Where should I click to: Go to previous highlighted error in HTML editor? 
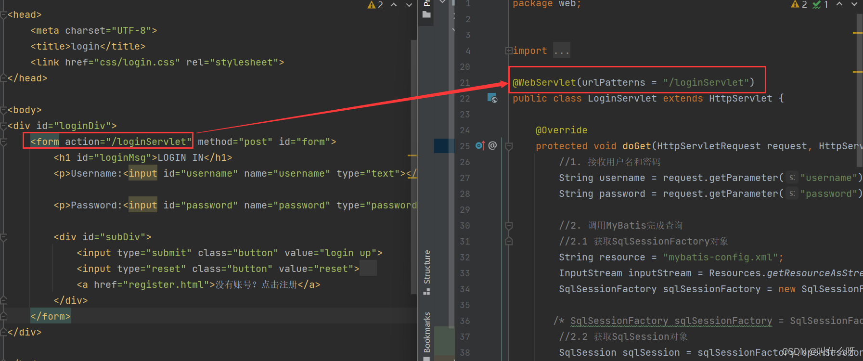tap(394, 5)
